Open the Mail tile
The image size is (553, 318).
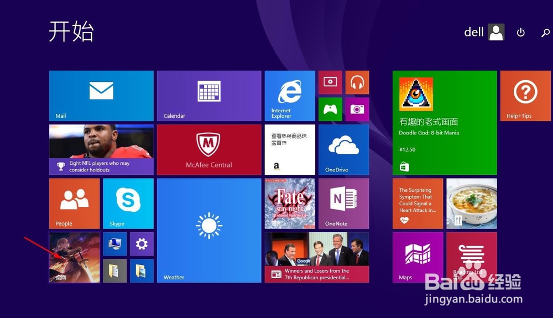[101, 96]
